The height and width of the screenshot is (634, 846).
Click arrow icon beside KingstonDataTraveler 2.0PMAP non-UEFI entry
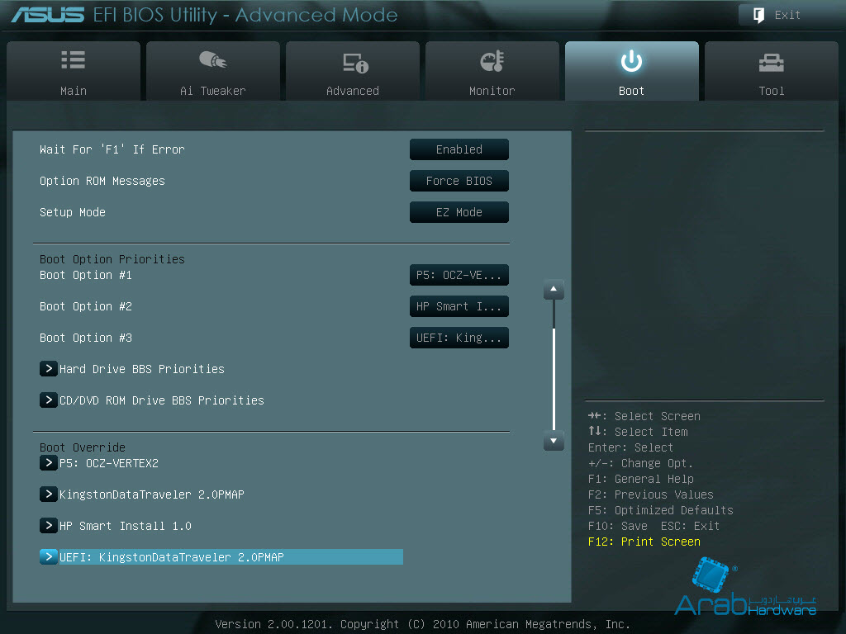coord(49,494)
